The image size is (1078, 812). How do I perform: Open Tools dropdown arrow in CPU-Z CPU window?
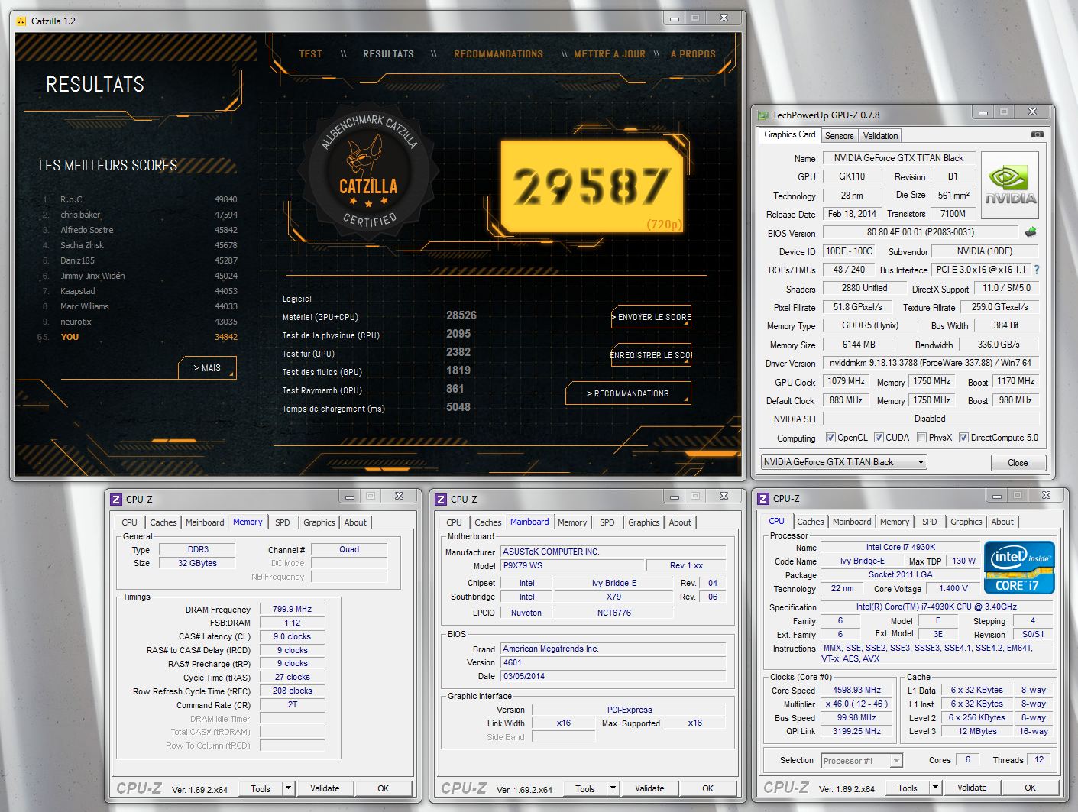point(935,788)
